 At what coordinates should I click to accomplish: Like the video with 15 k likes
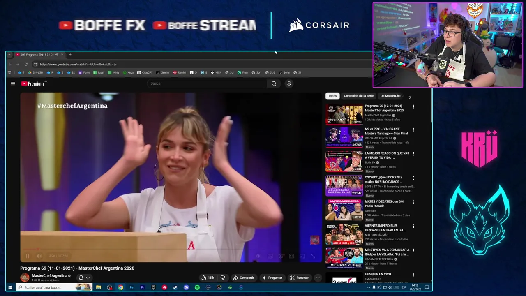click(208, 277)
